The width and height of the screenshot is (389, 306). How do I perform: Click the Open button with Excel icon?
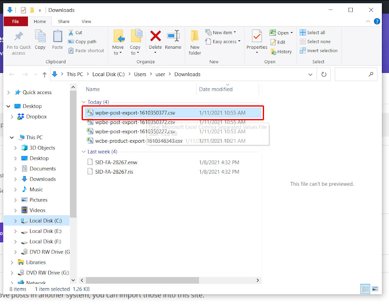coord(281,33)
